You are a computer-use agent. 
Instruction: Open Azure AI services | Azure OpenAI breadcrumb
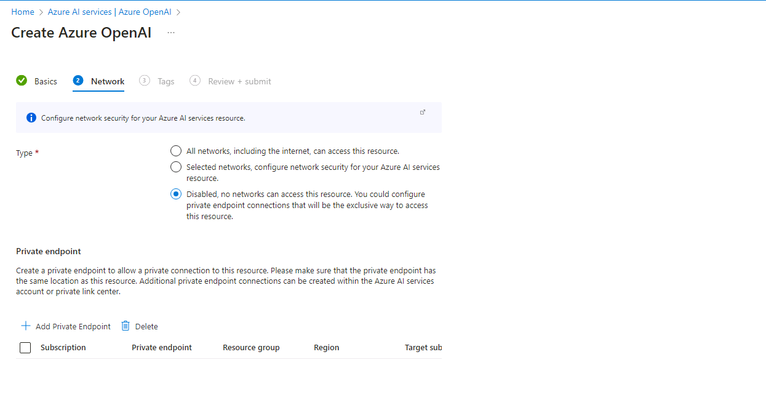pyautogui.click(x=110, y=12)
